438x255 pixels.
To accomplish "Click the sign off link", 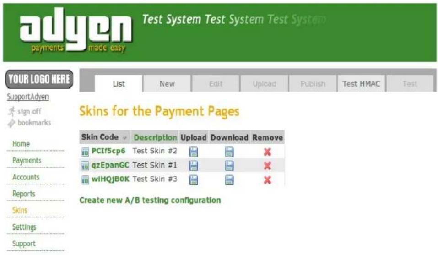I will click(x=29, y=111).
